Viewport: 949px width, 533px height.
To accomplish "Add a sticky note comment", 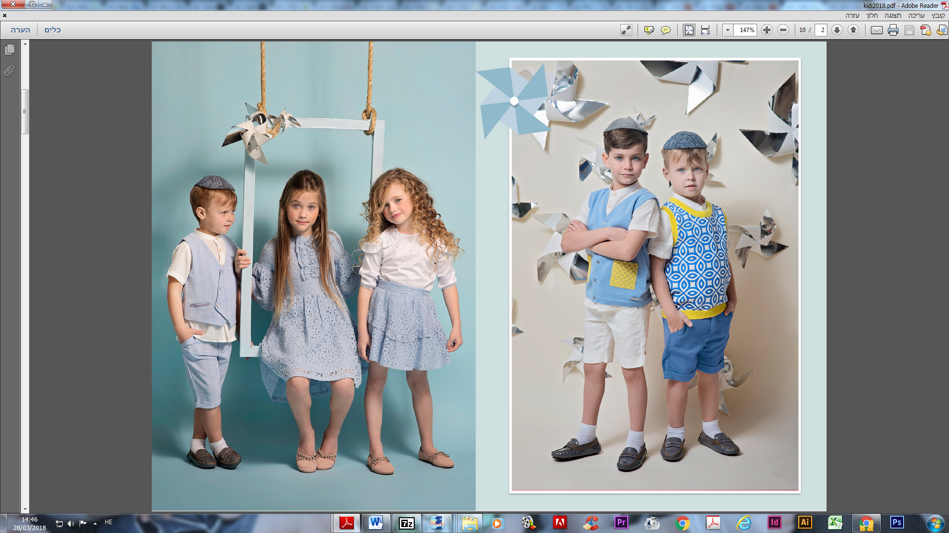I will (x=666, y=30).
